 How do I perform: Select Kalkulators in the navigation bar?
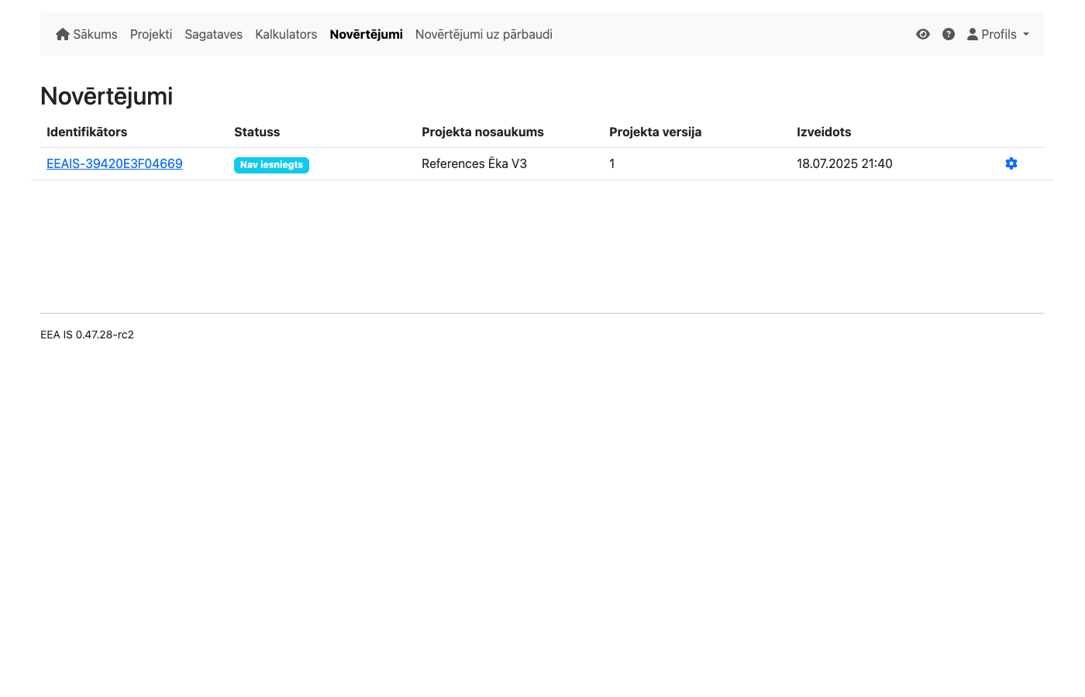tap(286, 34)
